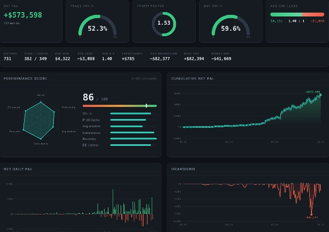Image resolution: width=329 pixels, height=232 pixels.
Task: Select the Expectancy value +$785
Action: click(x=128, y=59)
